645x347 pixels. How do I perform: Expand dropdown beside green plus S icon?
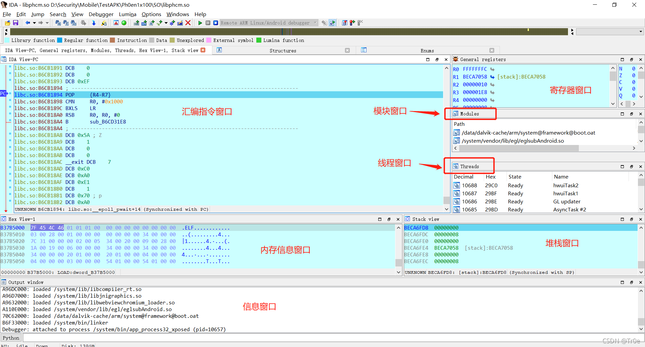166,23
